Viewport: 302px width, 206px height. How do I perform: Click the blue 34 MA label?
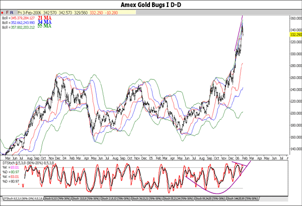point(44,22)
